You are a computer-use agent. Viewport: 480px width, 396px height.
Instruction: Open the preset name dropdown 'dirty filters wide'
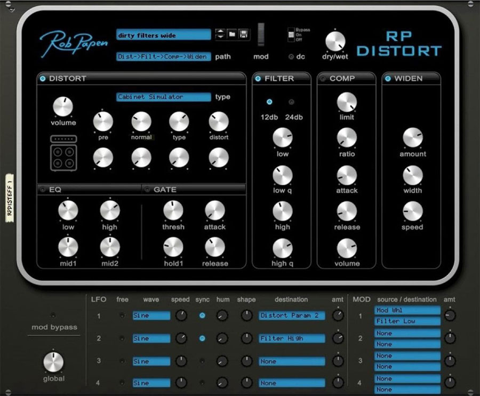pyautogui.click(x=164, y=35)
